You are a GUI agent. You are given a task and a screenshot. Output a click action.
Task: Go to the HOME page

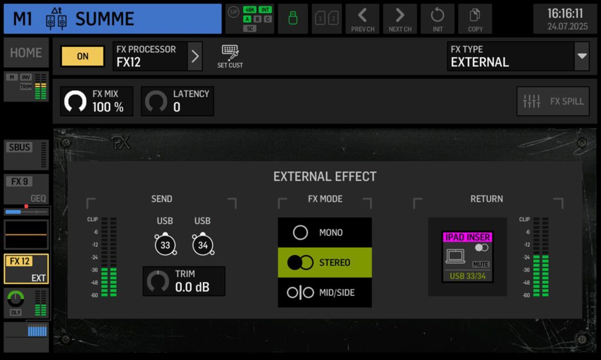click(x=26, y=53)
